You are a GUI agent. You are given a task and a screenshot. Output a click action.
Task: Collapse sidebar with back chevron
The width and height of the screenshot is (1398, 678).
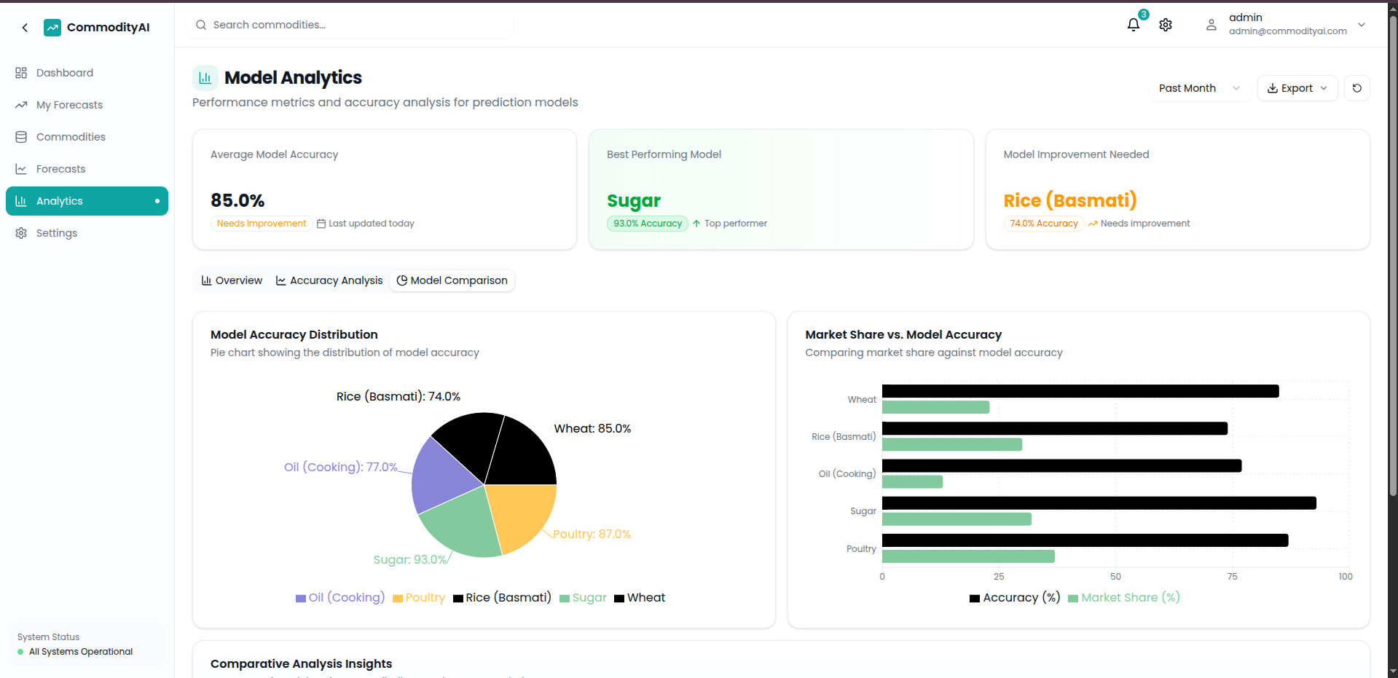[x=25, y=28]
